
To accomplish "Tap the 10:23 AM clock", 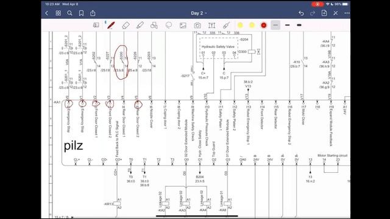I will (x=52, y=4).
